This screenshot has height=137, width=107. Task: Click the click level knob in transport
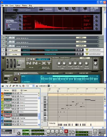[18, 133]
